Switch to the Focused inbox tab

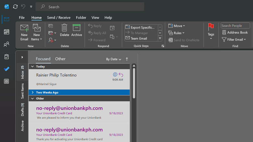point(43,59)
